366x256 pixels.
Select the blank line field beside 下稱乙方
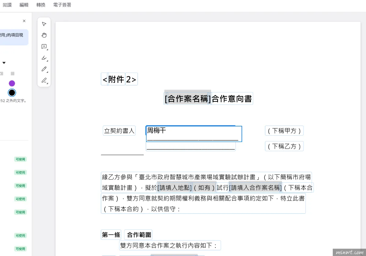pos(191,146)
